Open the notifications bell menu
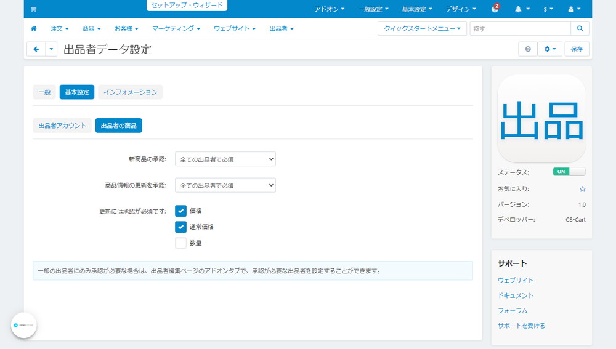Screen dimensions: 616x349 (522, 9)
